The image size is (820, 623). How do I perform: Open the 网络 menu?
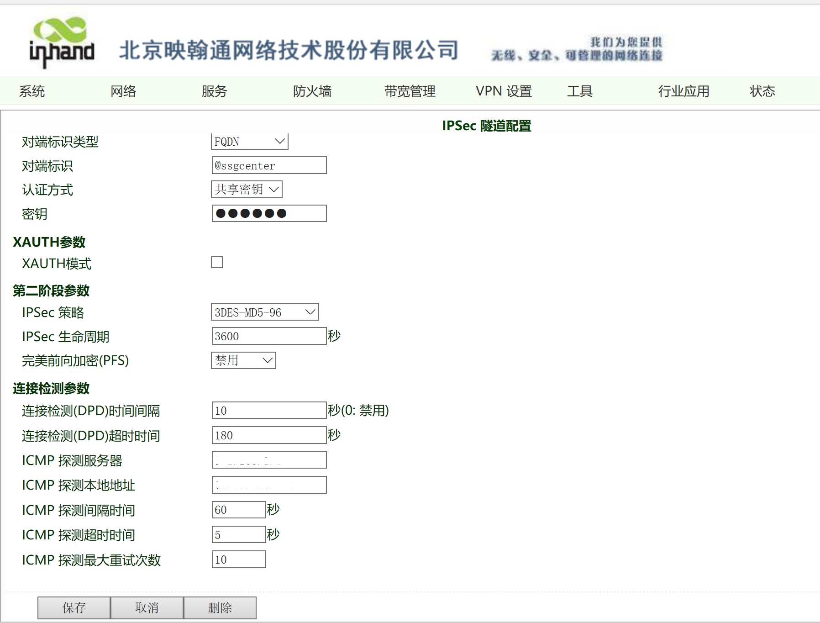point(123,91)
